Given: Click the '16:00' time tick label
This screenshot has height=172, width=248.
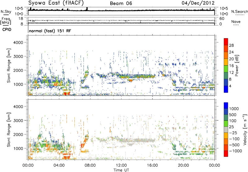Looking at the screenshot, I should pos(152,165).
